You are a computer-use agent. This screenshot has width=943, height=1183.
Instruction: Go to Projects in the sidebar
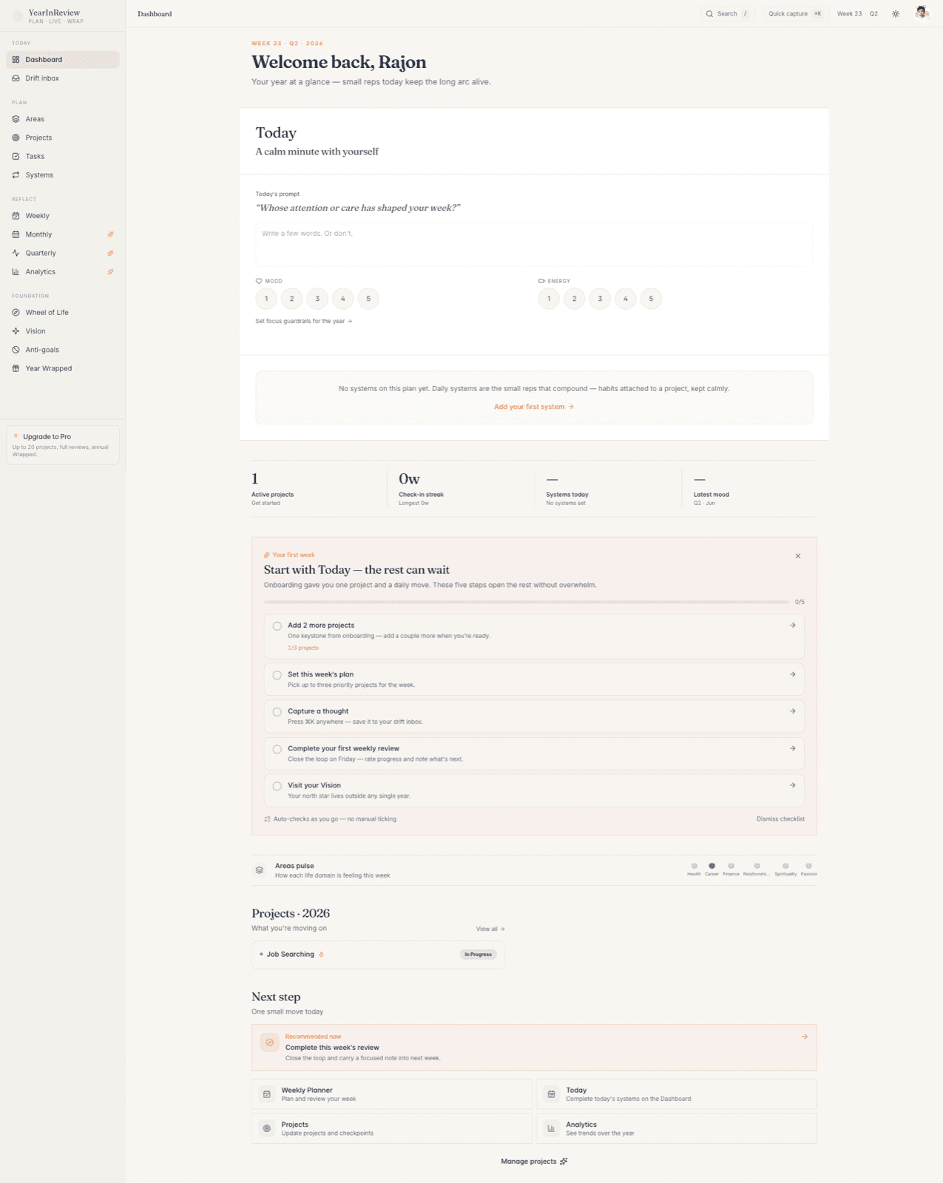coord(63,138)
